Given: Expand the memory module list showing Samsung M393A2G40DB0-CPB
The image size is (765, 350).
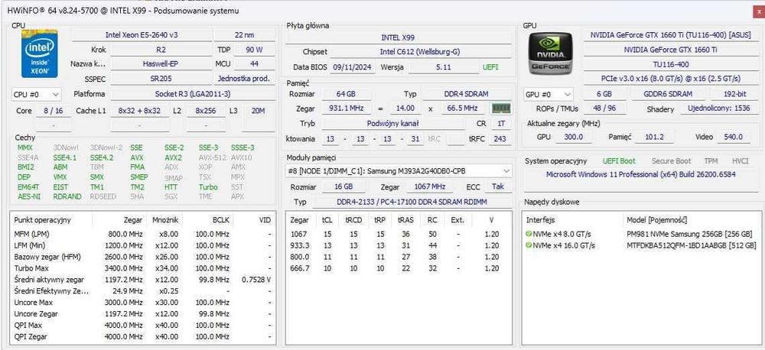Looking at the screenshot, I should (399, 171).
